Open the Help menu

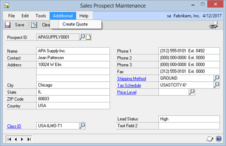(x=84, y=16)
